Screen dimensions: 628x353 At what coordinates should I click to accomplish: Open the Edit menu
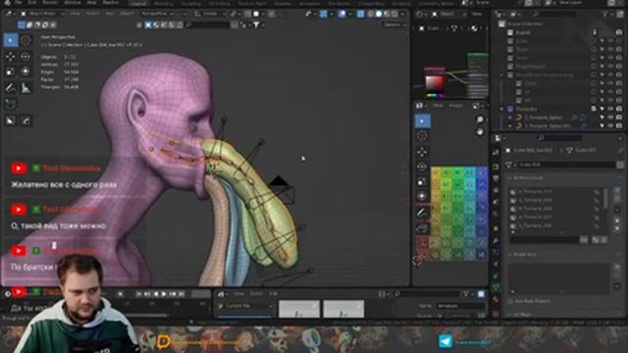click(x=32, y=2)
